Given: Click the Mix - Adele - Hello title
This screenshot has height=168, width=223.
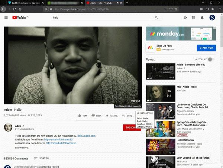Looking at the screenshot, I should pyautogui.click(x=187, y=87).
